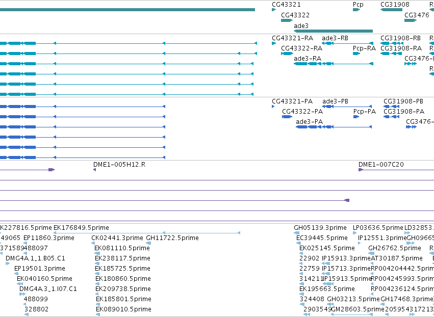The width and height of the screenshot is (434, 317).
Task: Open EST GH03213.5prime
Action: pyautogui.click(x=353, y=299)
